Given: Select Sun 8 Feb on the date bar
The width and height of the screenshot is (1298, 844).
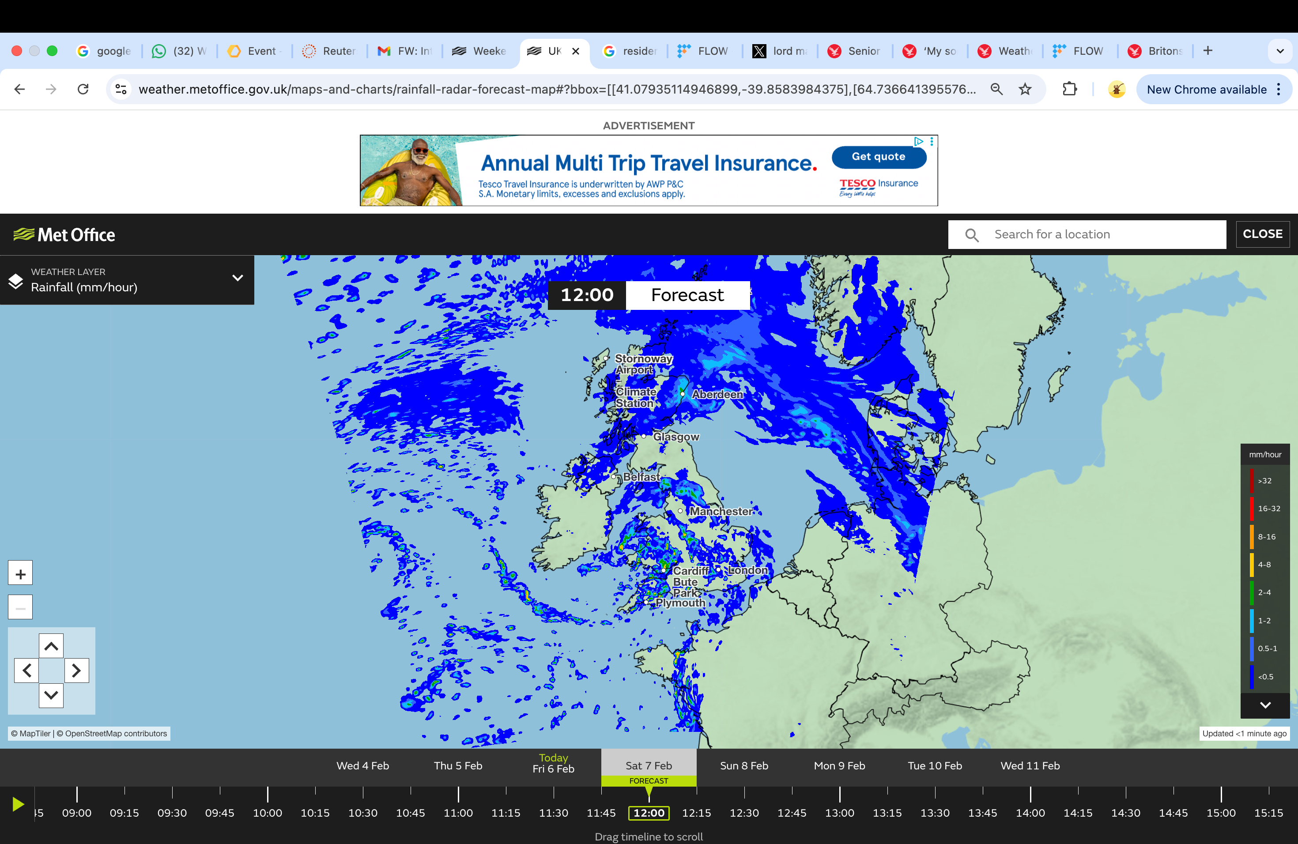Looking at the screenshot, I should (x=744, y=765).
